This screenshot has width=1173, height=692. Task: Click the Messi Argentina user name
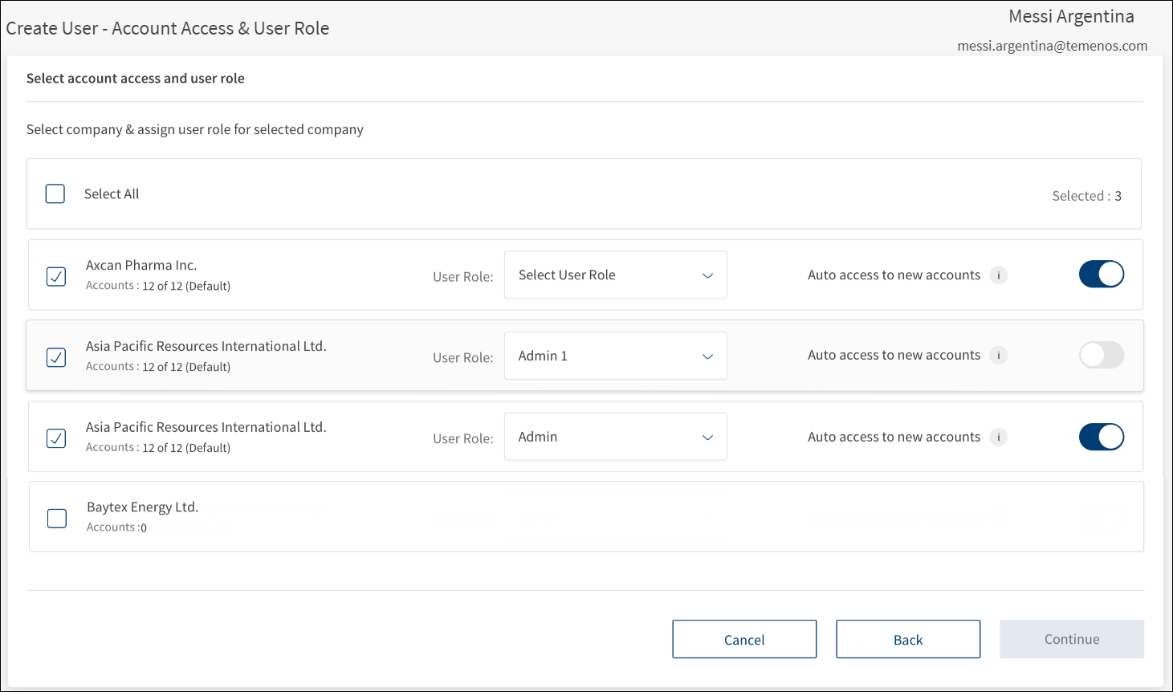tap(1071, 17)
